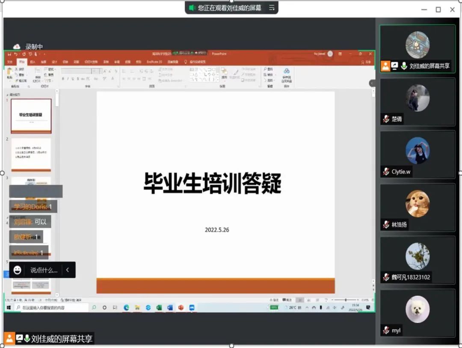This screenshot has width=462, height=348.
Task: Click the zoom slider in PowerPoint status bar
Action: coord(346,300)
